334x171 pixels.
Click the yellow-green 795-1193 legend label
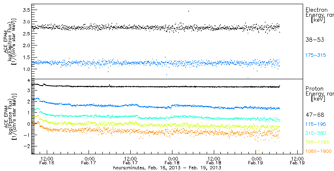click(317, 142)
